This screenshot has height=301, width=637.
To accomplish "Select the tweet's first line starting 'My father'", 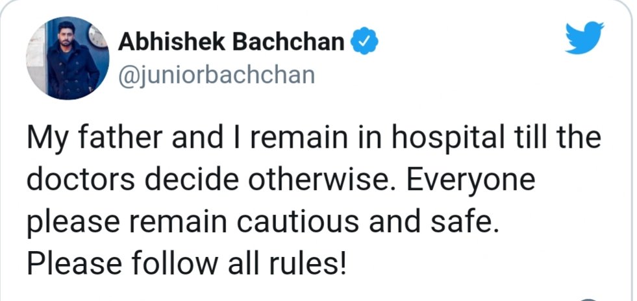I will click(314, 138).
